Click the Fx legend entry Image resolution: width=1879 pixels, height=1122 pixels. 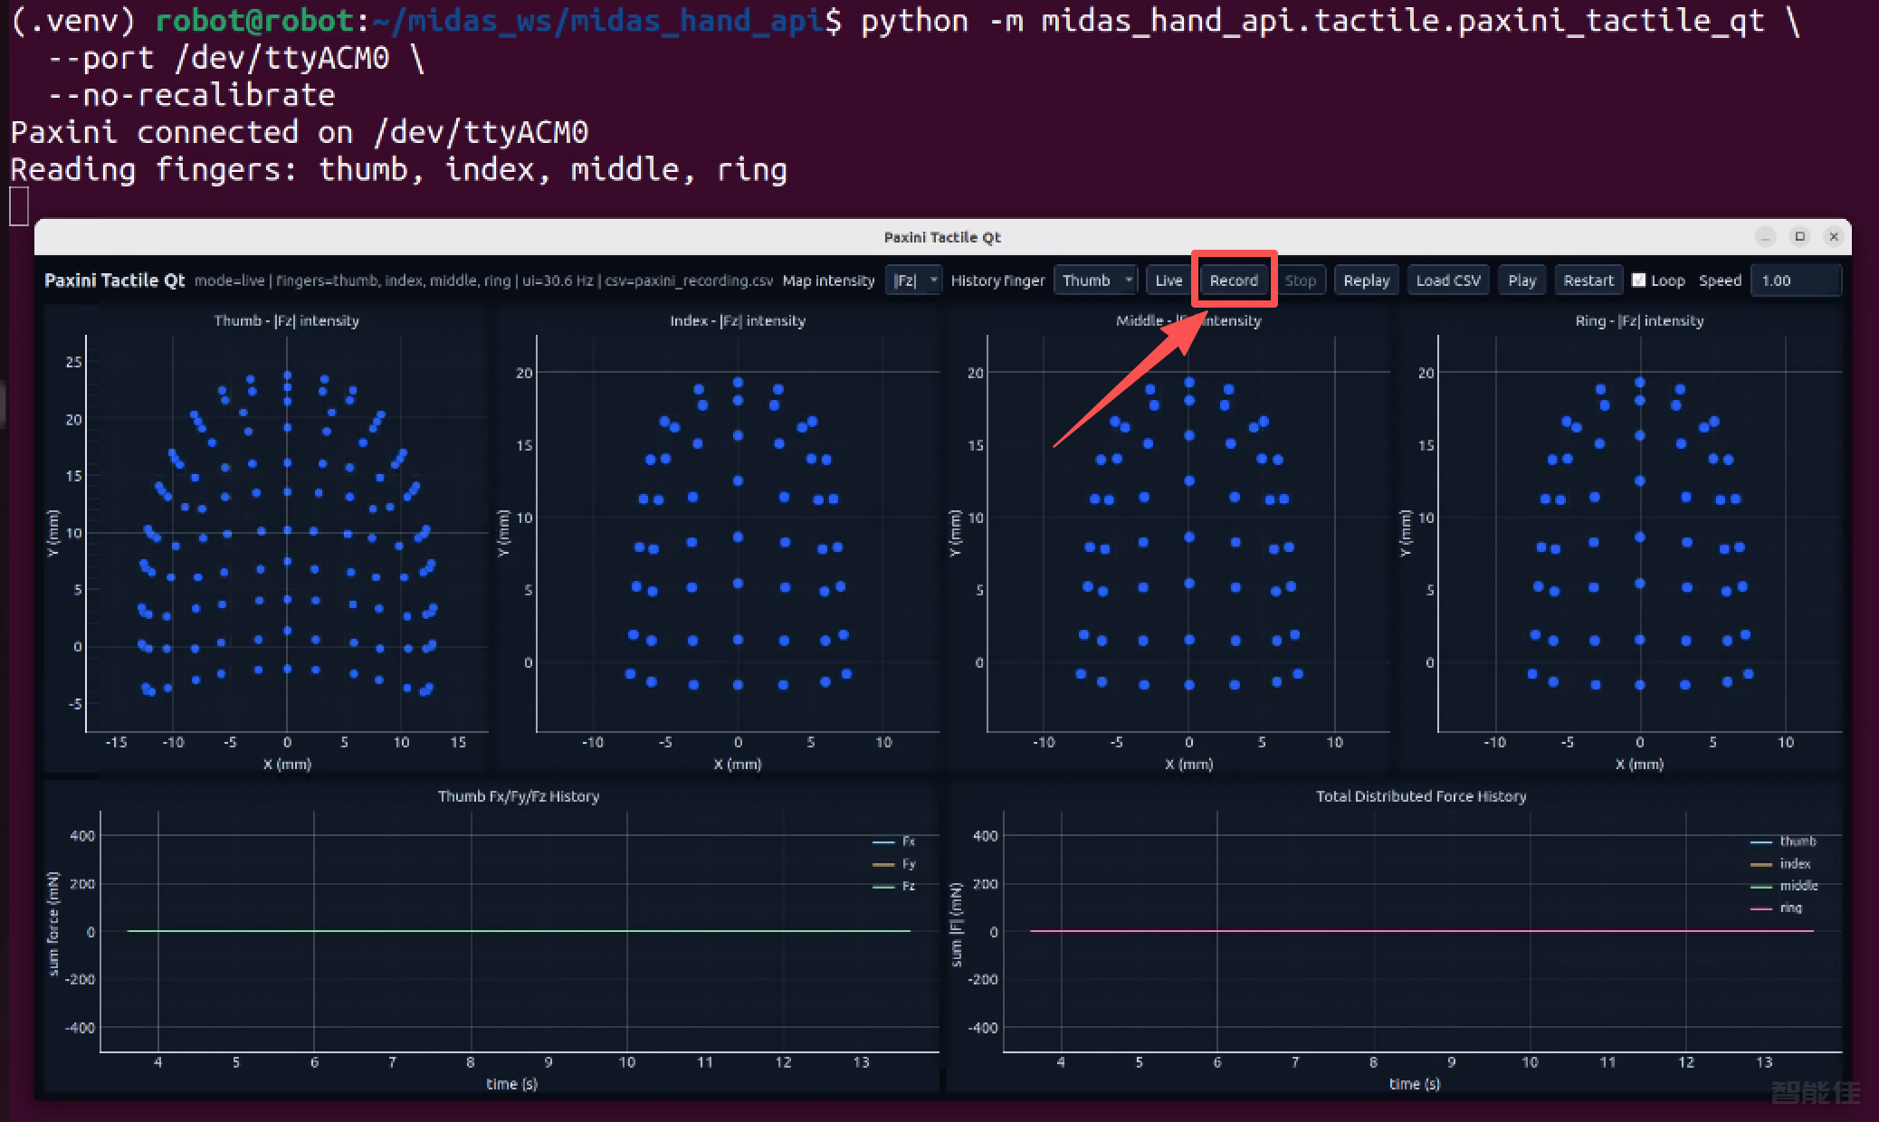coord(894,841)
